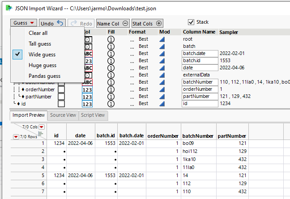This screenshot has width=290, height=199.
Task: Click the Sampler value 2022-04-06
Action: [232, 68]
